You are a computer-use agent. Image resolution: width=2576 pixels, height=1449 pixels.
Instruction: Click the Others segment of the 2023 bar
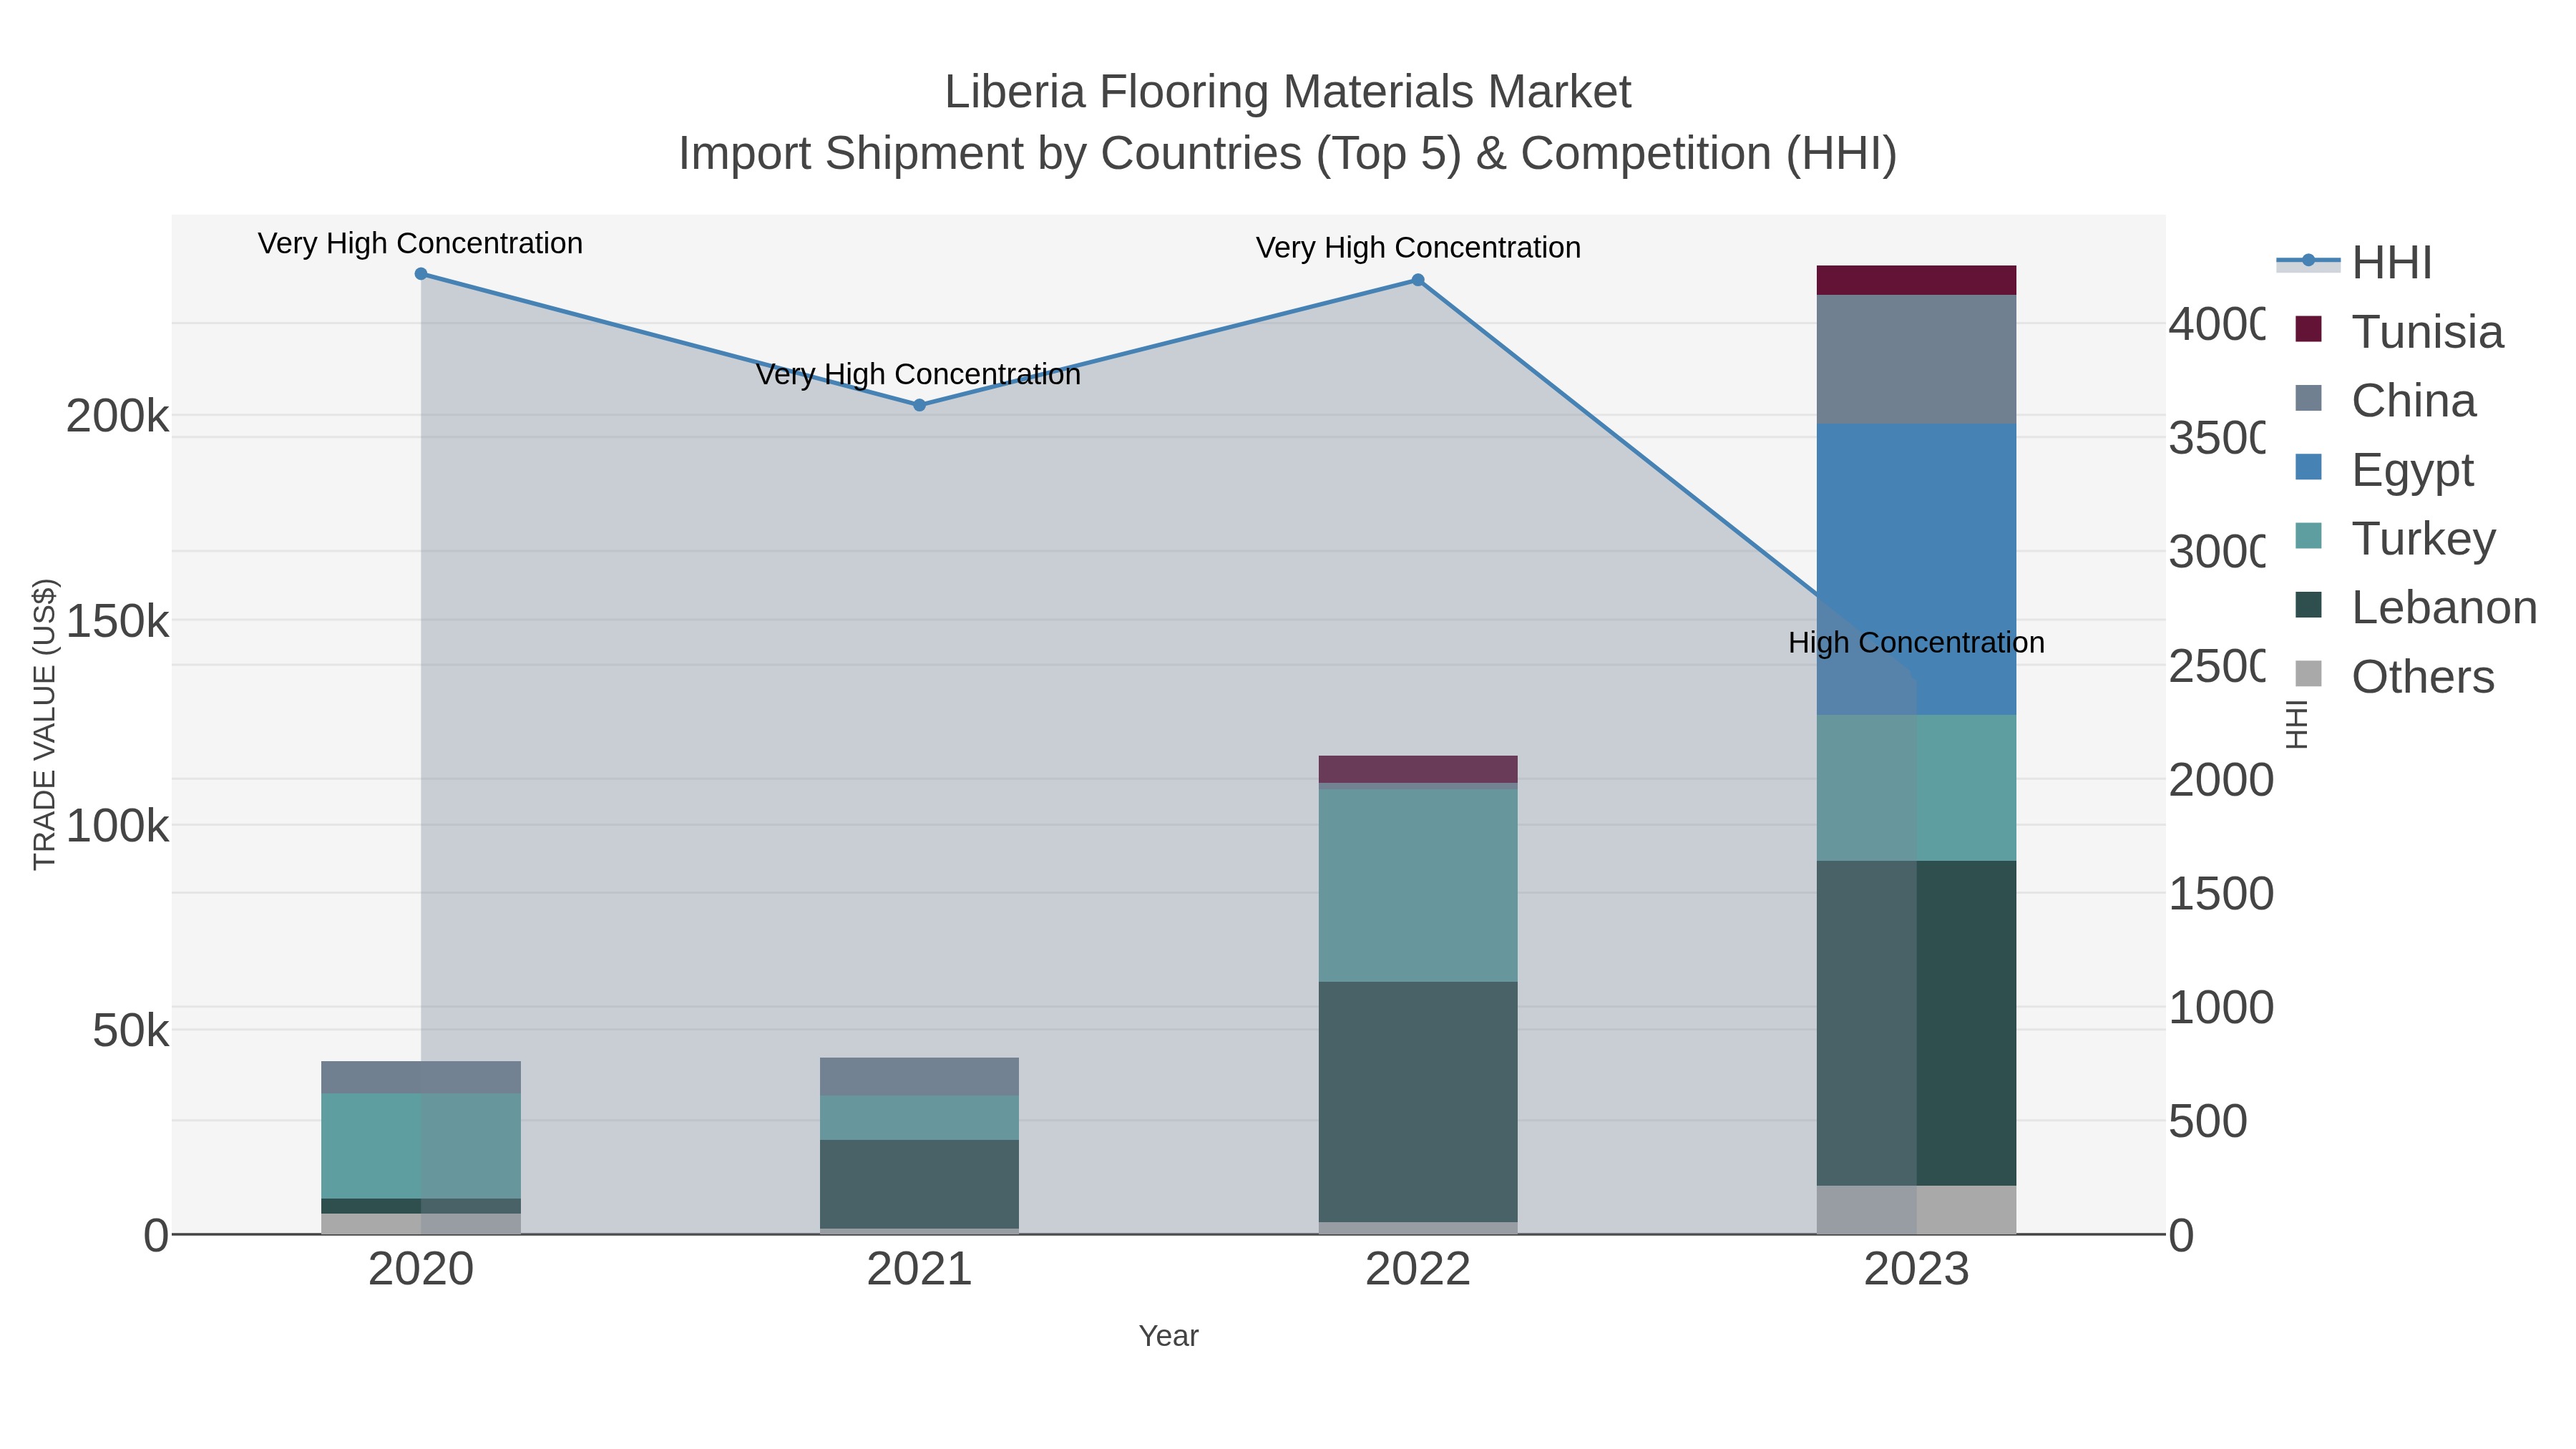(x=1916, y=1210)
